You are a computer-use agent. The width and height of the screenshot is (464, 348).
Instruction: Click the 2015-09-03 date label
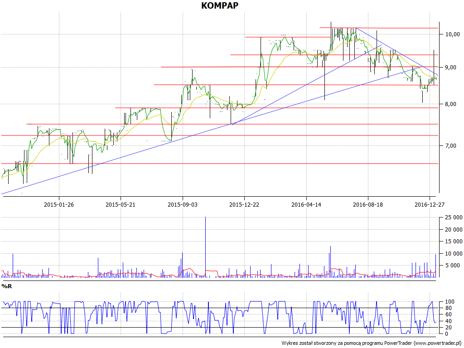tap(182, 204)
